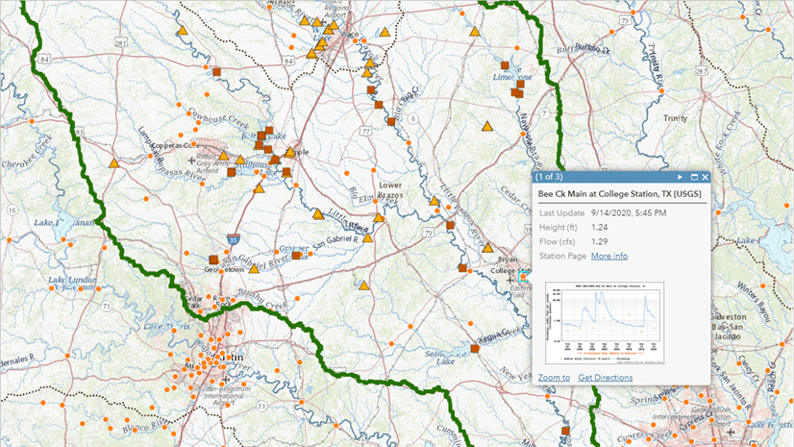Click Robert Gray Army Airfield plane icon

tap(191, 161)
